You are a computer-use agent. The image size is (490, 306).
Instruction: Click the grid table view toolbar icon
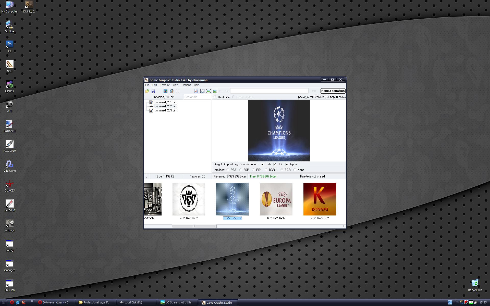click(165, 91)
